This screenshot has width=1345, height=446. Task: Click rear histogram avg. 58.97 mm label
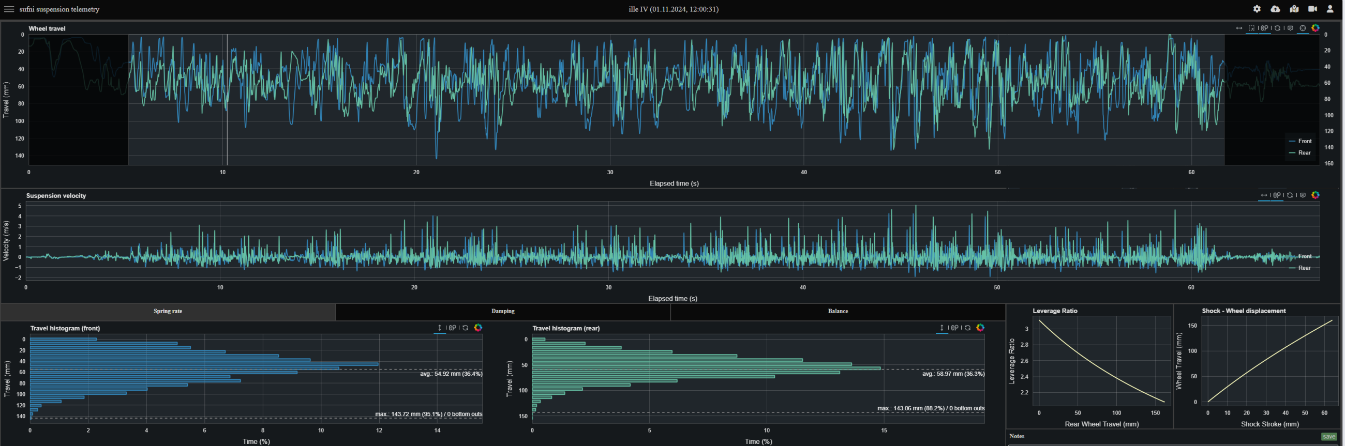pos(953,374)
